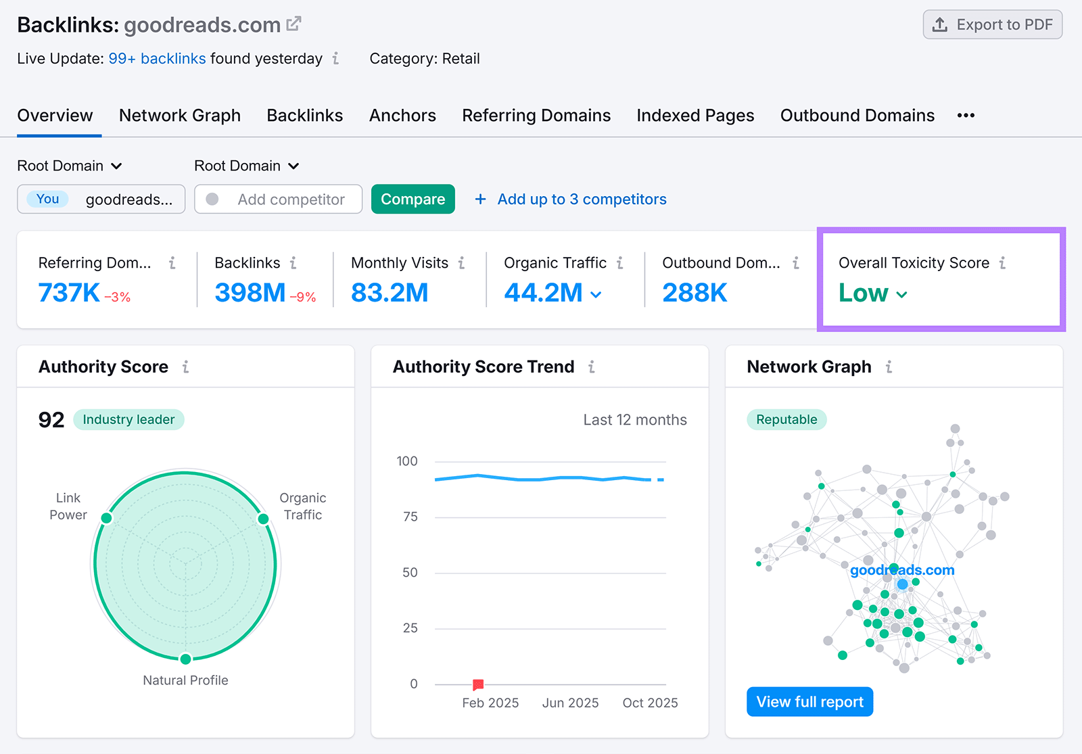The height and width of the screenshot is (754, 1082).
Task: Click the info icon beside Authority Score
Action: tap(186, 367)
